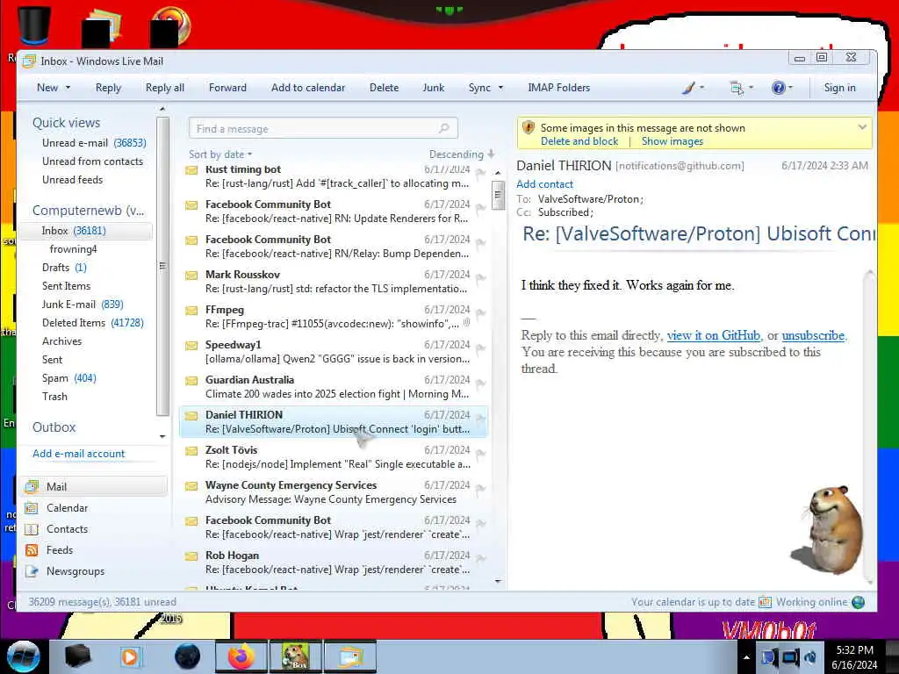Open paintbrush dropdown arrow
Viewport: 899px width, 674px height.
point(701,88)
